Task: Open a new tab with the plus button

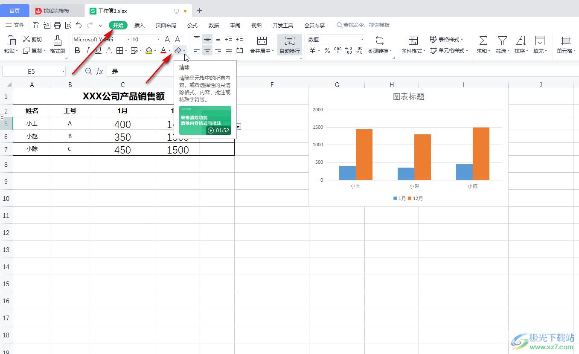Action: (200, 11)
